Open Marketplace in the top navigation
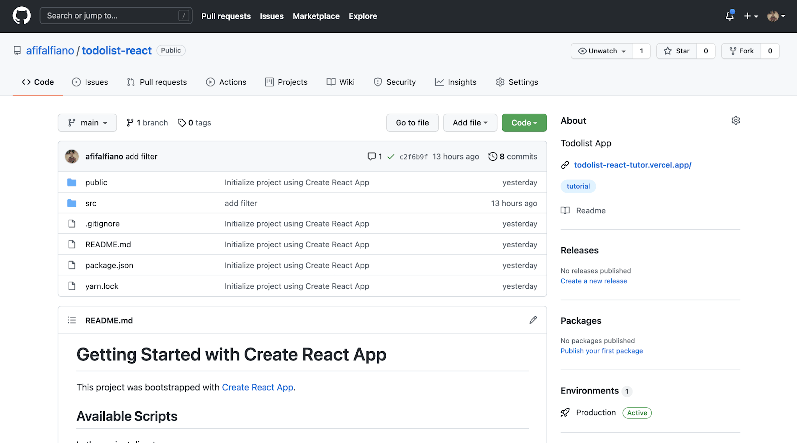This screenshot has width=797, height=443. [316, 16]
